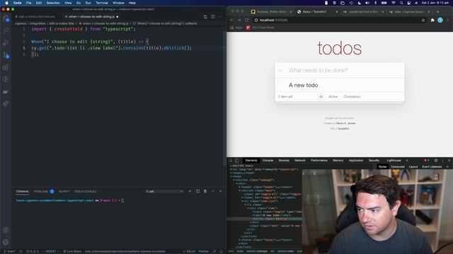Collapse the section todoapp node in DevTools
Screen dimensions: 453x254
click(234, 180)
